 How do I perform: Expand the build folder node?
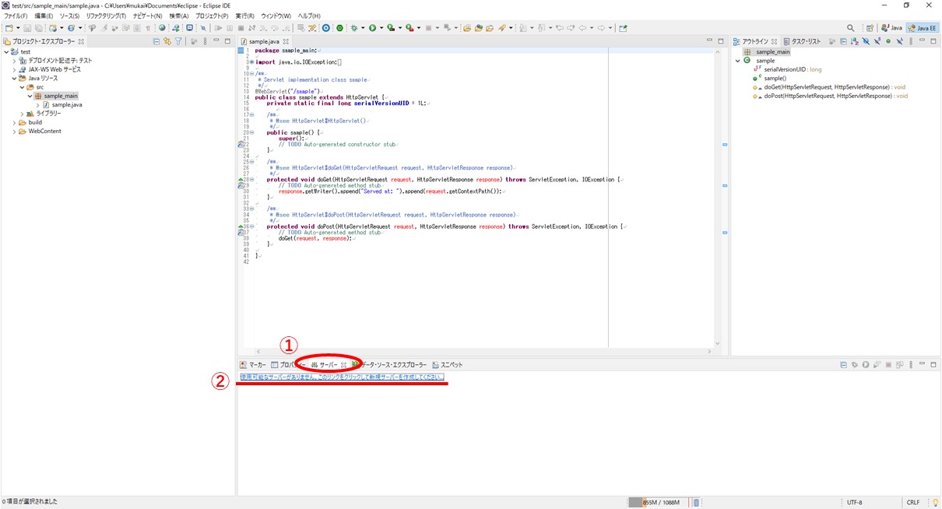(x=15, y=122)
